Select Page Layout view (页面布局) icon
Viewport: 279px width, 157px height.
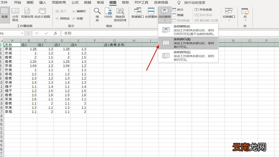click(x=27, y=11)
